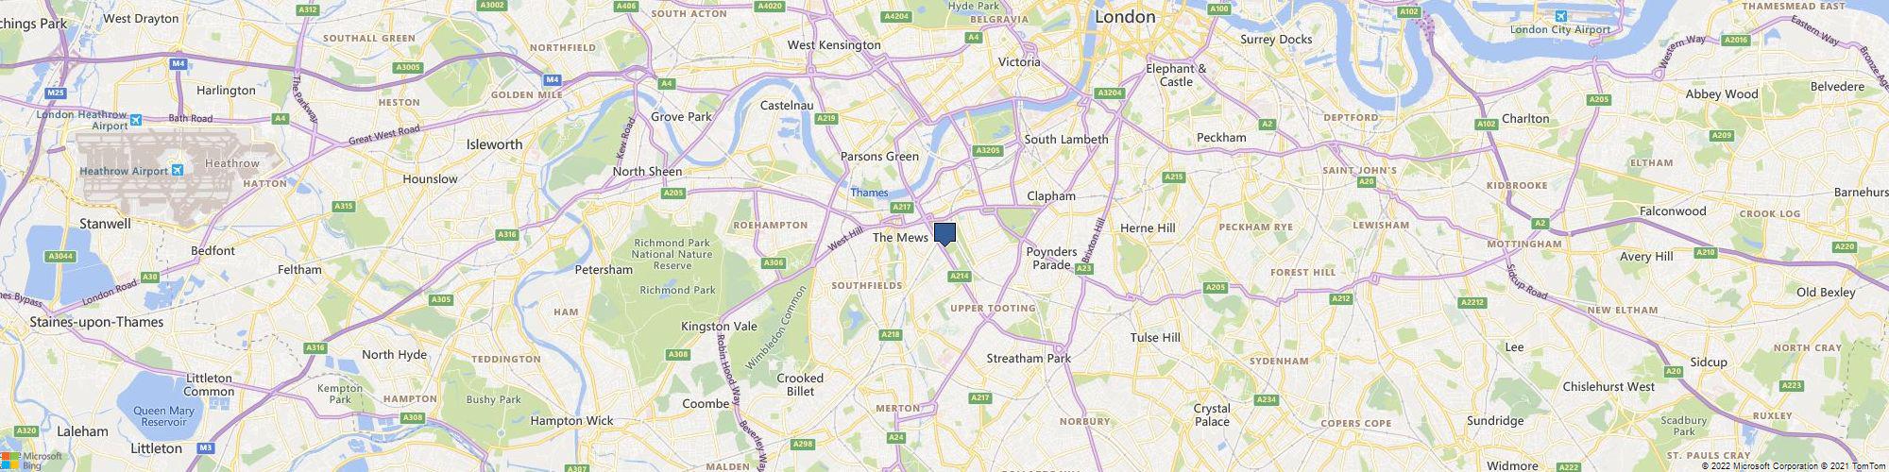Click the Heathrow Airport plane icon

[177, 171]
